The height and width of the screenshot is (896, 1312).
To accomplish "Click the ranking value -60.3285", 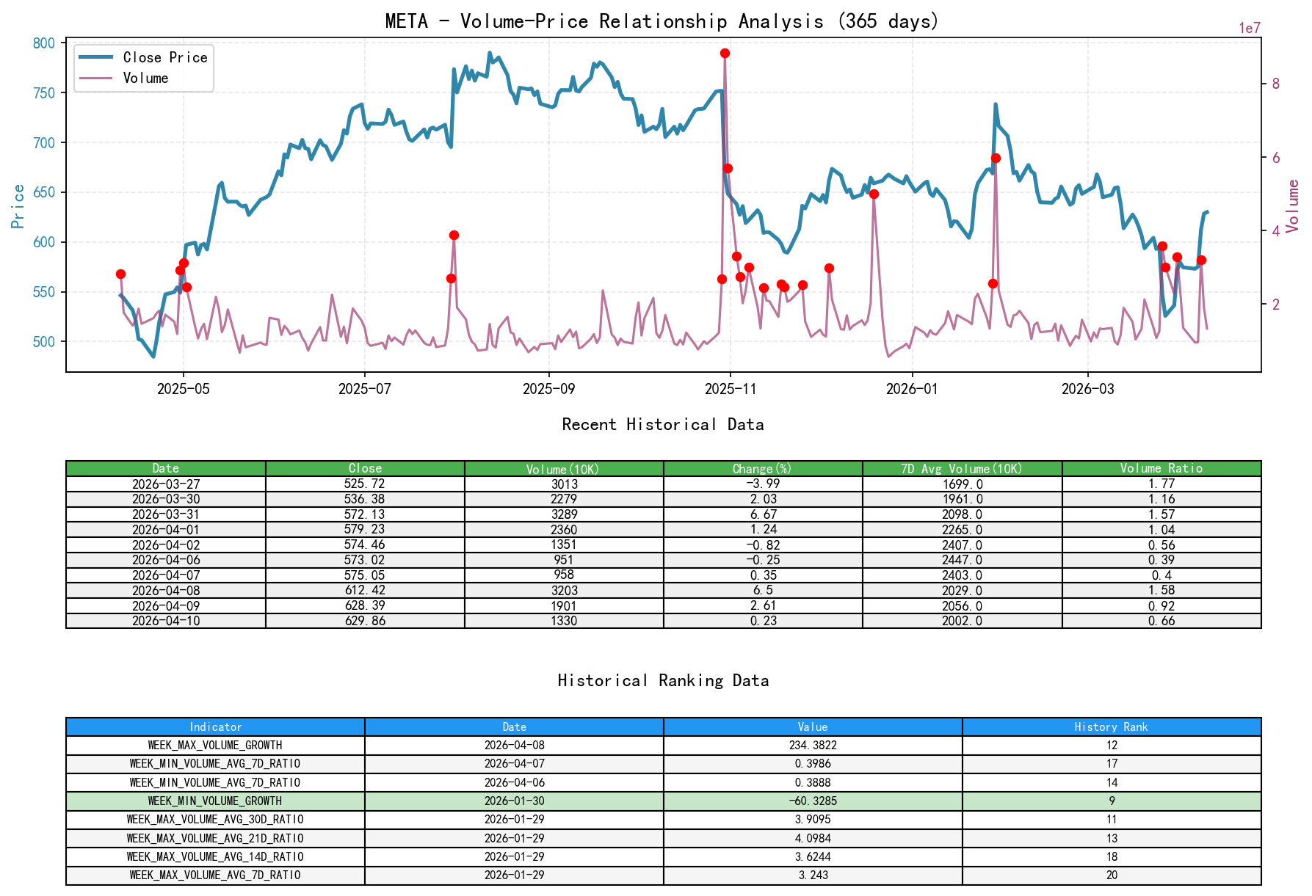I will pyautogui.click(x=813, y=801).
